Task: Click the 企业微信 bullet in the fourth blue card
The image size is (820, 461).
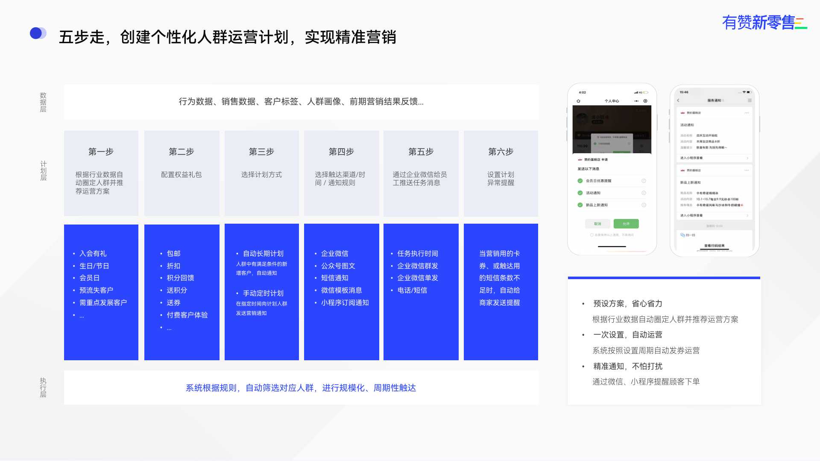Action: point(335,254)
